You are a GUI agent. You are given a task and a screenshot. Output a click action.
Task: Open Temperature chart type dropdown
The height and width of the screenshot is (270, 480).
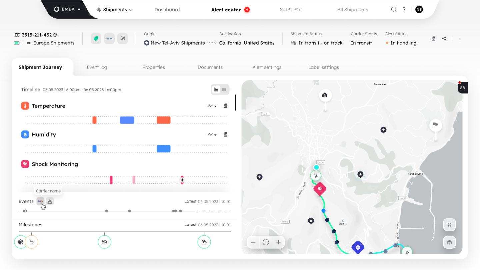coord(212,106)
